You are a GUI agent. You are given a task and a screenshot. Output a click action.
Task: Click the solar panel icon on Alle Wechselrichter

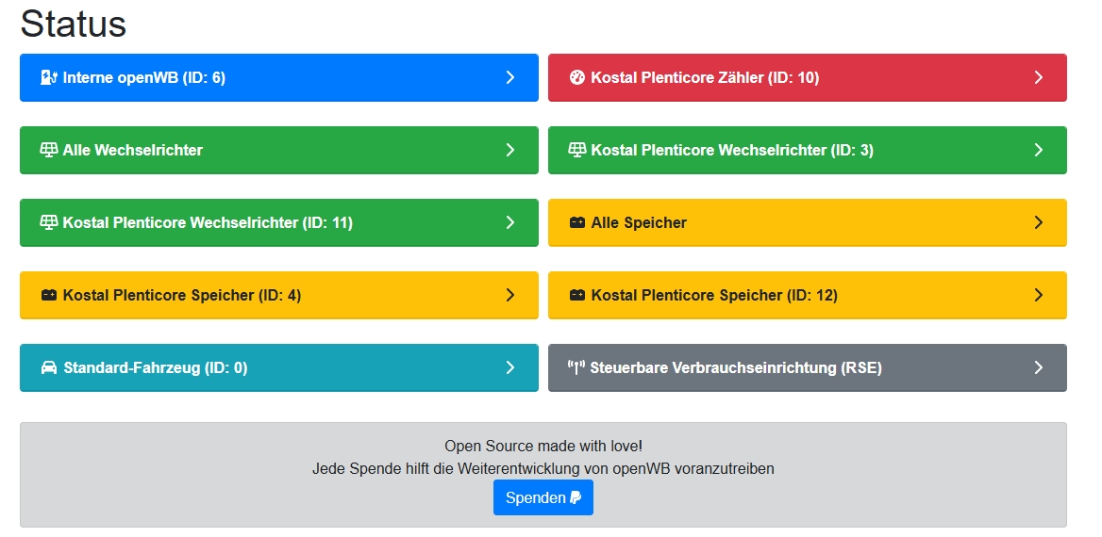[x=48, y=150]
